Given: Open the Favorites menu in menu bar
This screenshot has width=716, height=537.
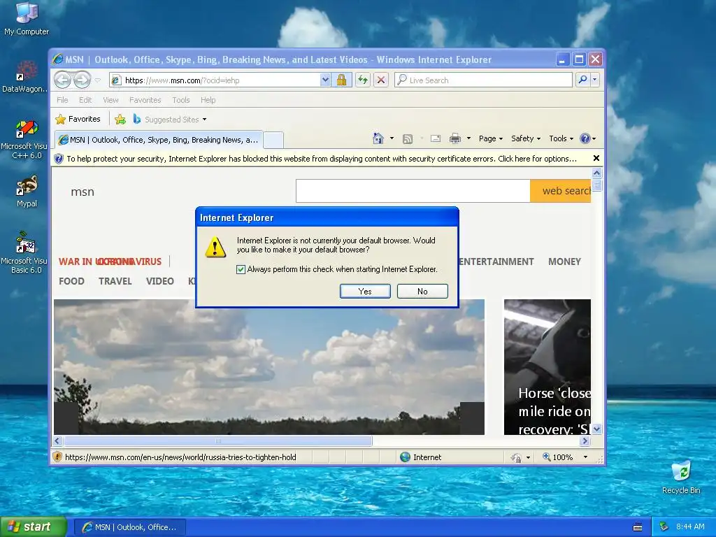Looking at the screenshot, I should coord(145,100).
